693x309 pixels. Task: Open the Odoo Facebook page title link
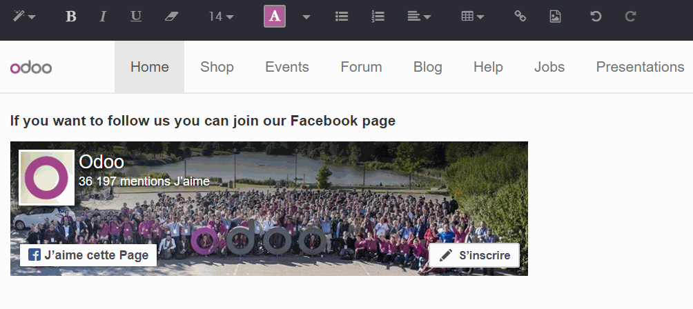(x=101, y=162)
